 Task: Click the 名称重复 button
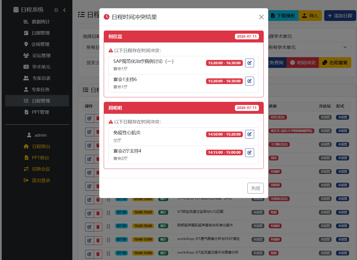coord(335,63)
